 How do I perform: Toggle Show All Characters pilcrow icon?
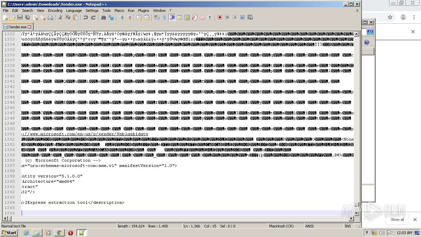tap(164, 17)
